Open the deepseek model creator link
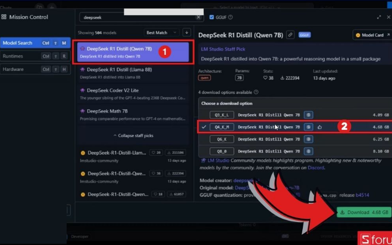Image resolution: width=392 pixels, height=245 pixels. (246, 180)
